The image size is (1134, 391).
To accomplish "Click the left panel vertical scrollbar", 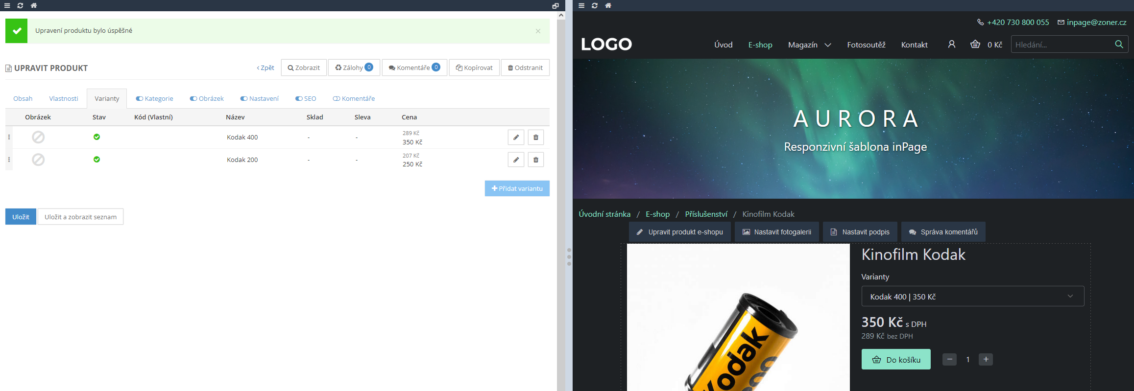I will 561,196.
